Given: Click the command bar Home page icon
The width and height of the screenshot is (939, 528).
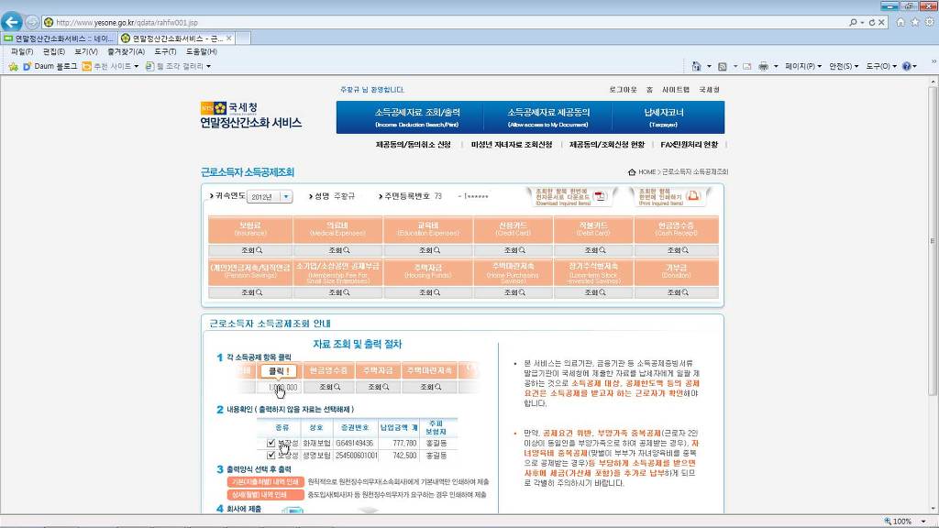Looking at the screenshot, I should (696, 66).
